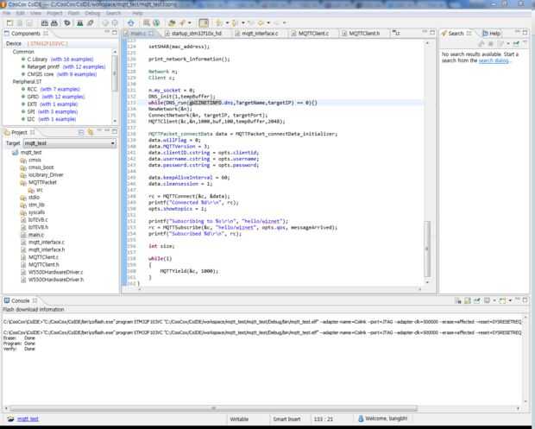
Task: Select main.c in the project tree
Action: coord(35,235)
